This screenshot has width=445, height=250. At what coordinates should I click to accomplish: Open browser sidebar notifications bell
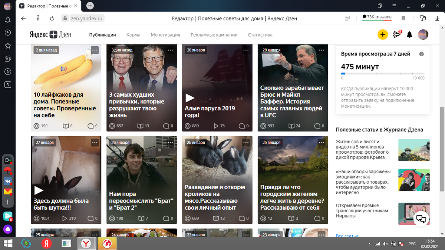(x=7, y=20)
